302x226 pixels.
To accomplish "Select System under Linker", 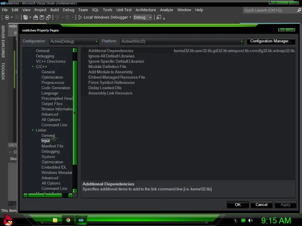I will tap(48, 157).
